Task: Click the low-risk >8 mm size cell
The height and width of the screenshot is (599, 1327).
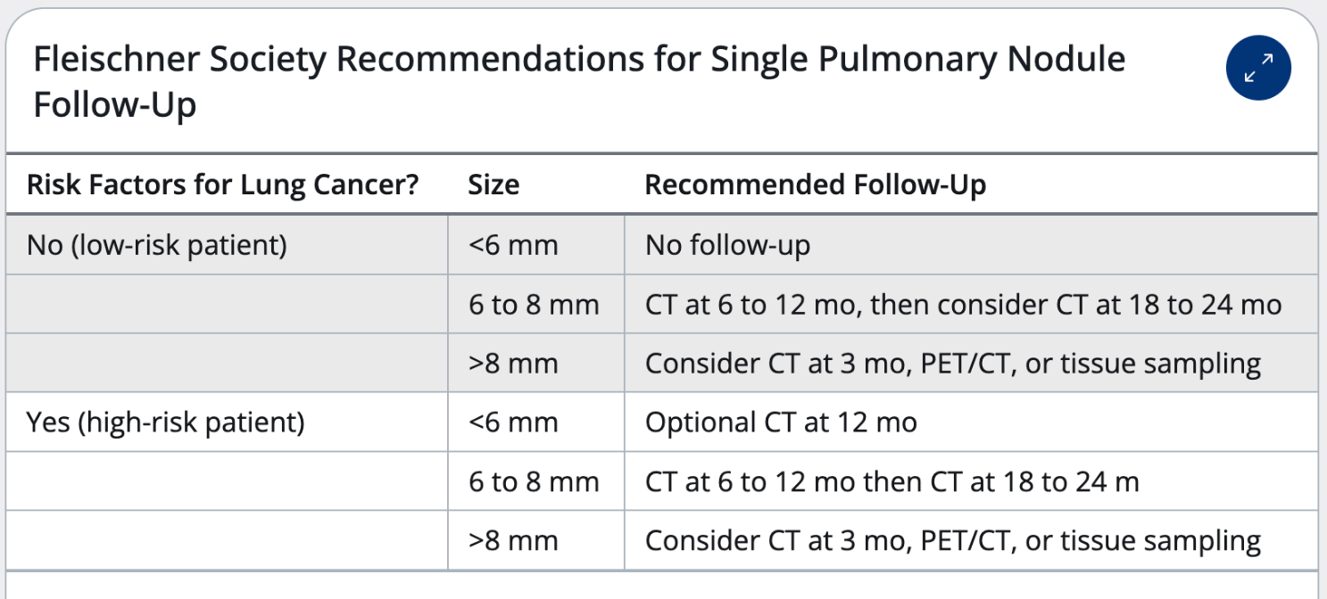Action: (x=536, y=363)
